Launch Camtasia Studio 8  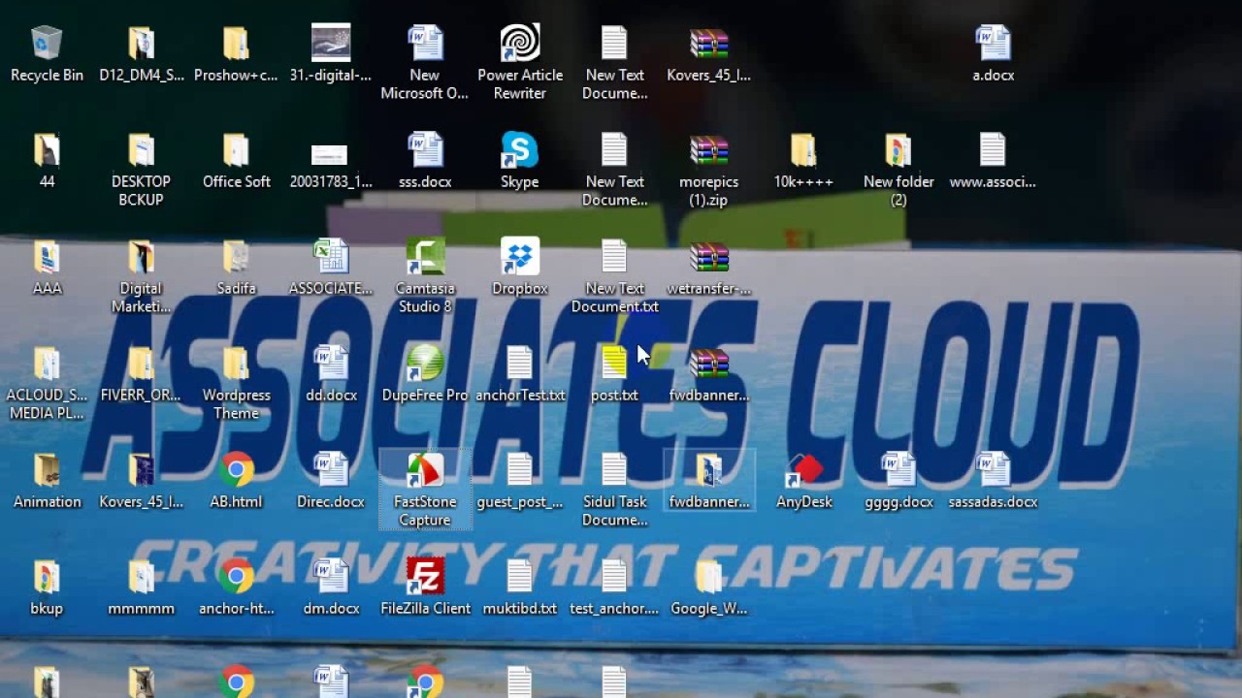(x=425, y=277)
